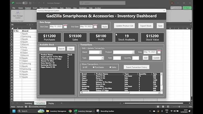Click the Update transaction button
203x114 pixels.
pos(156,58)
